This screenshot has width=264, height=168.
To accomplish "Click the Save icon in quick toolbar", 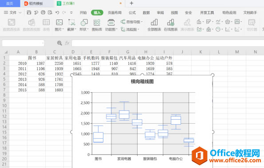I will pos(29,12).
